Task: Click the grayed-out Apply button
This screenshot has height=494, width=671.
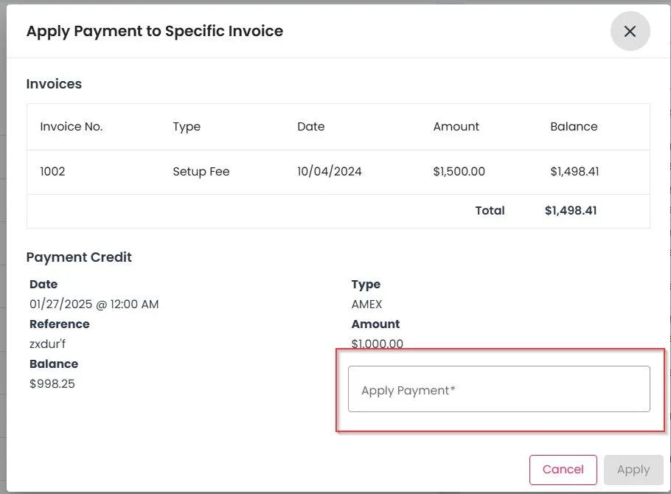Action: 633,470
